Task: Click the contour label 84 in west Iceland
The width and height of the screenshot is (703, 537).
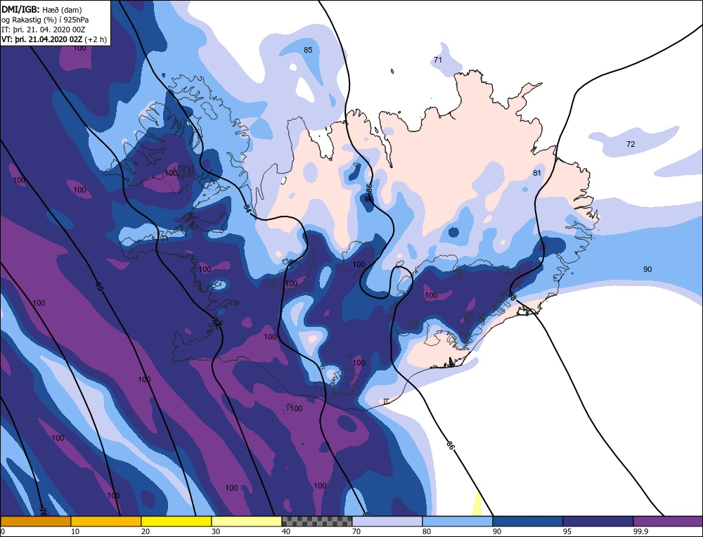Action: 247,208
